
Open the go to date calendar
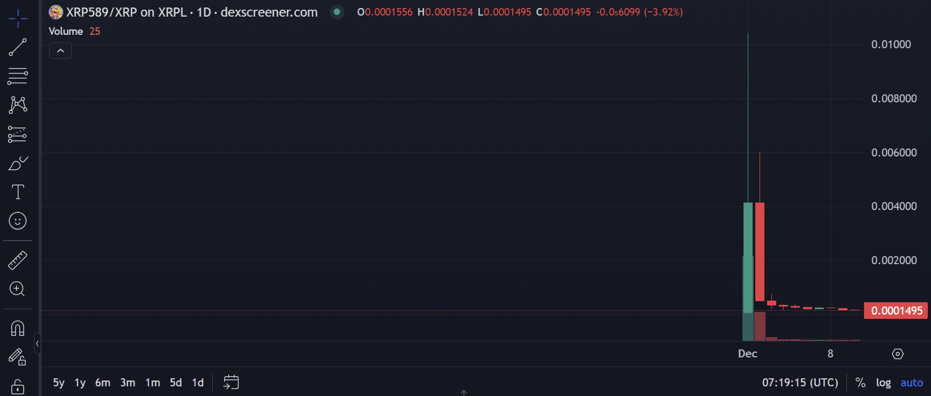(231, 382)
